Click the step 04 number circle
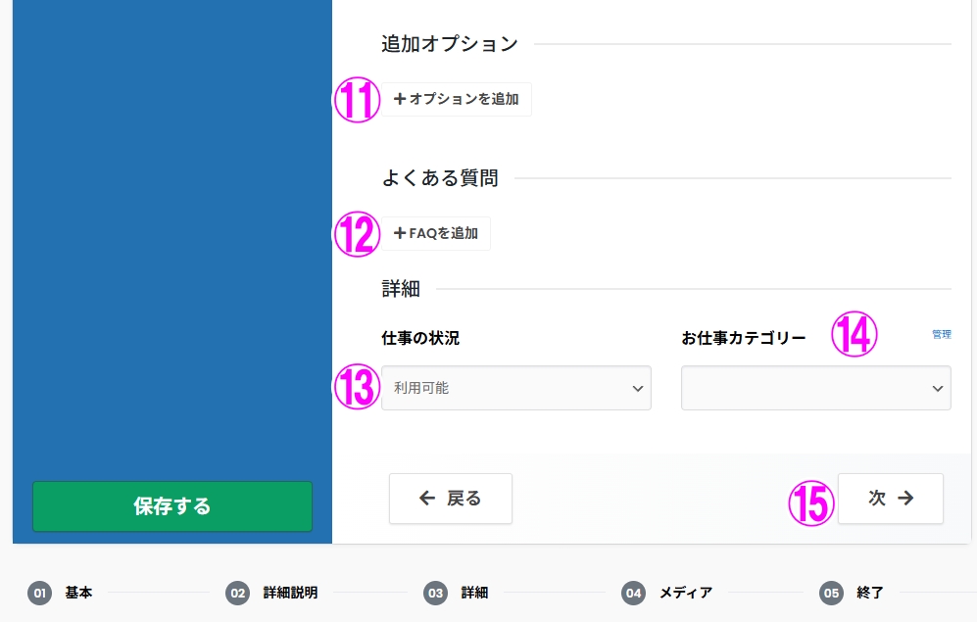 click(633, 593)
